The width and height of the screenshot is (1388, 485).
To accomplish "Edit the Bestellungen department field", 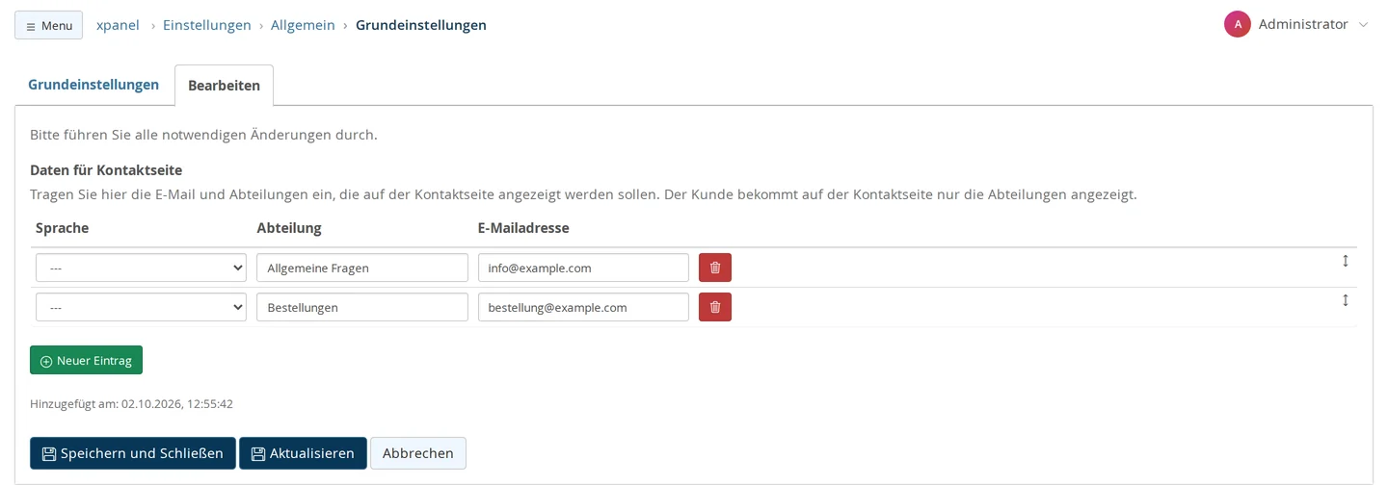I will click(362, 307).
